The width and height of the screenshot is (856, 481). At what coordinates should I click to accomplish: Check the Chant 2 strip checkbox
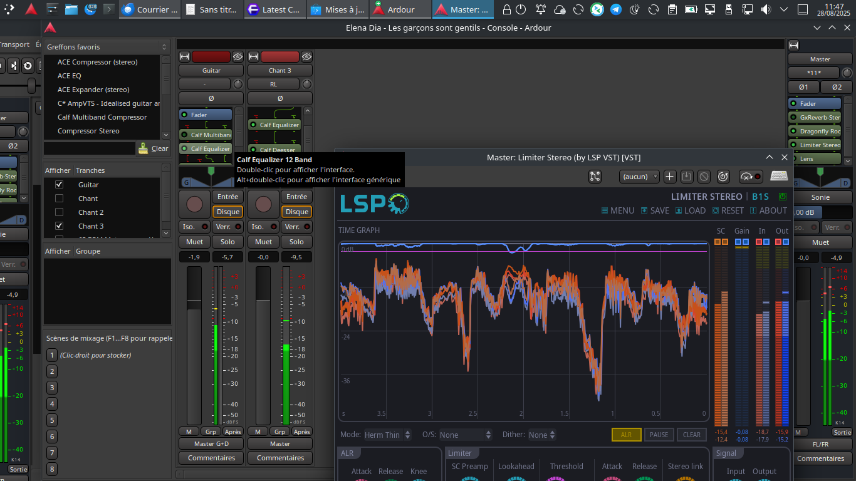60,212
